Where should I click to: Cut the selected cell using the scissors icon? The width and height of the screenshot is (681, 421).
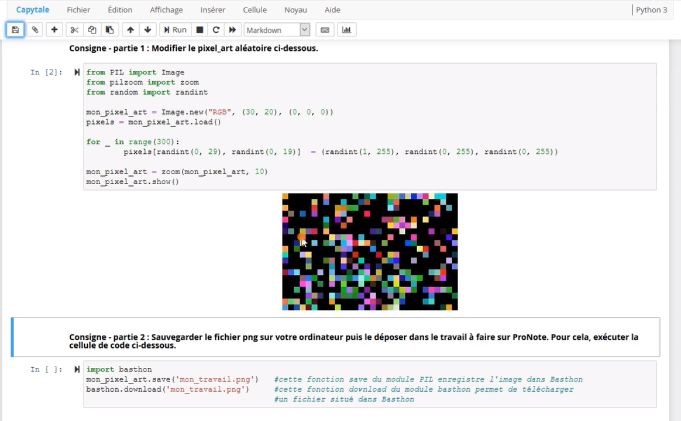pyautogui.click(x=74, y=29)
